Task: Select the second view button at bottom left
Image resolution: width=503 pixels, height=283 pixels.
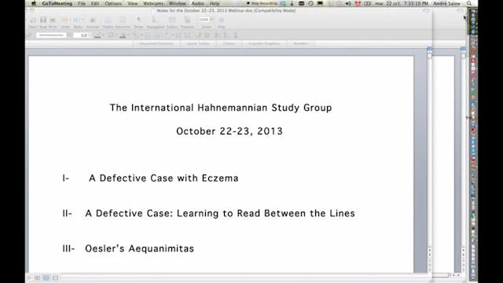Action: coord(38,277)
